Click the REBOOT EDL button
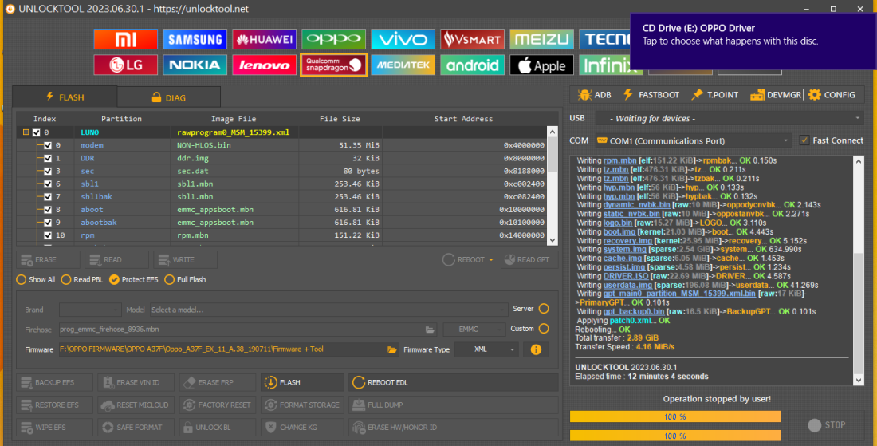877x446 pixels. click(453, 382)
